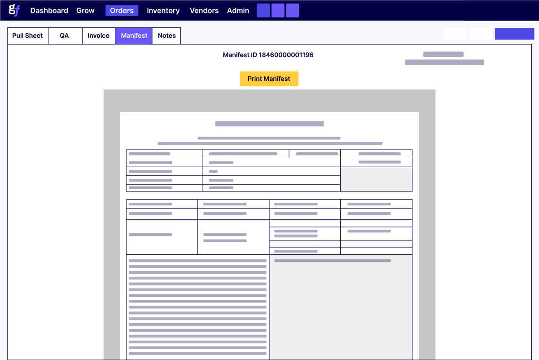This screenshot has height=360, width=539.
Task: Open the Invoice tab
Action: point(99,36)
